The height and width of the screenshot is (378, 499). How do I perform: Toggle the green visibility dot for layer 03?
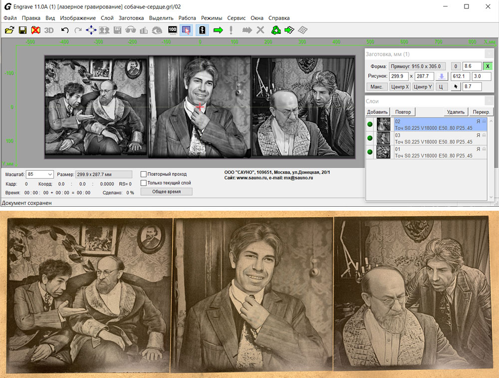coord(370,138)
